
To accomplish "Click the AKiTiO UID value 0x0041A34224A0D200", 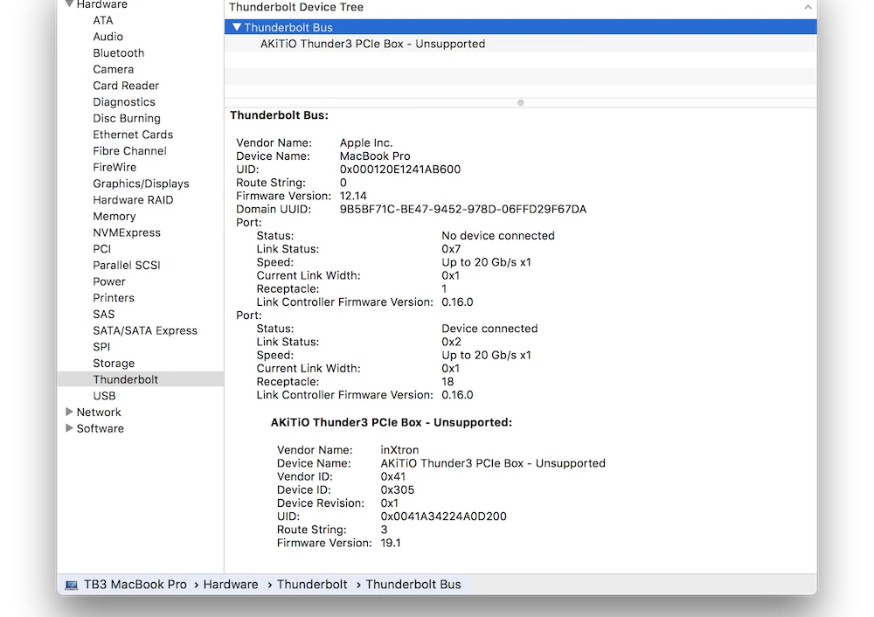I will pyautogui.click(x=444, y=516).
